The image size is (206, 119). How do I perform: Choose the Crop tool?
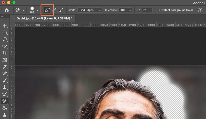[4, 53]
